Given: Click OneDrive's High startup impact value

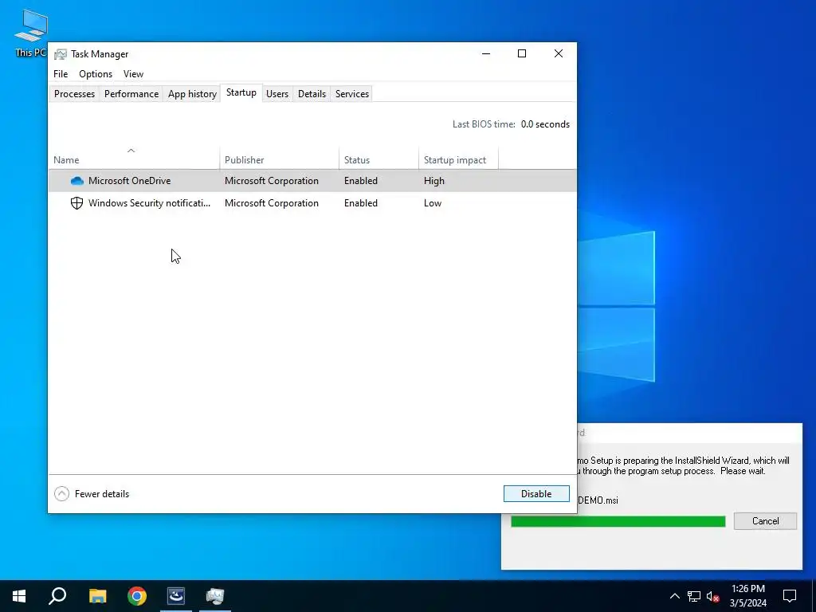Looking at the screenshot, I should click(x=434, y=181).
